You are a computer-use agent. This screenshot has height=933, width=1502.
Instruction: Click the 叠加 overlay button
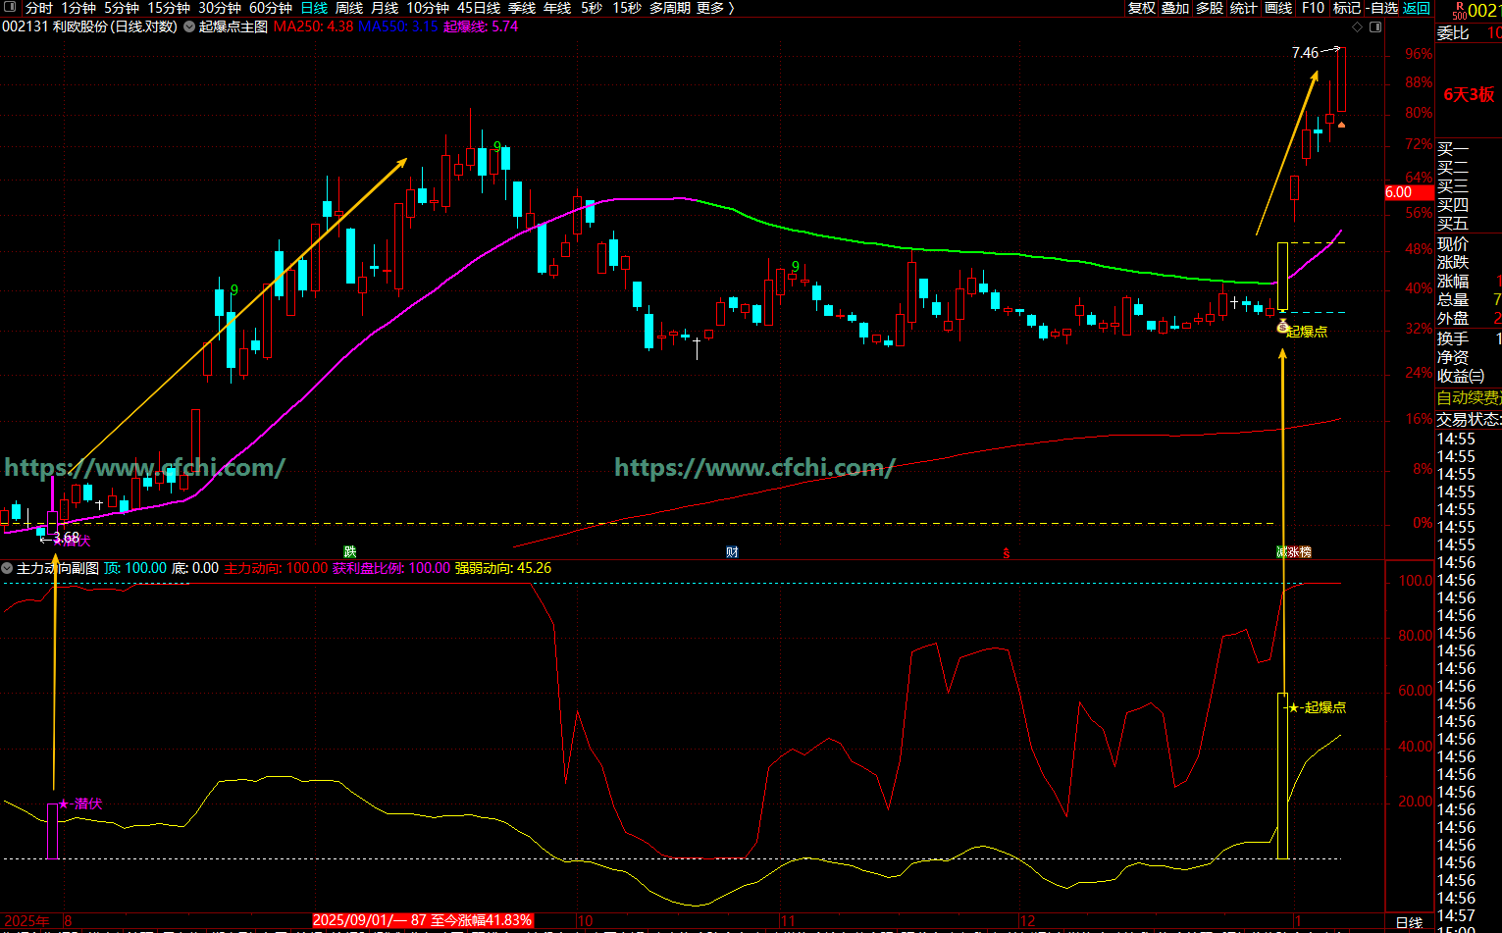[1175, 8]
